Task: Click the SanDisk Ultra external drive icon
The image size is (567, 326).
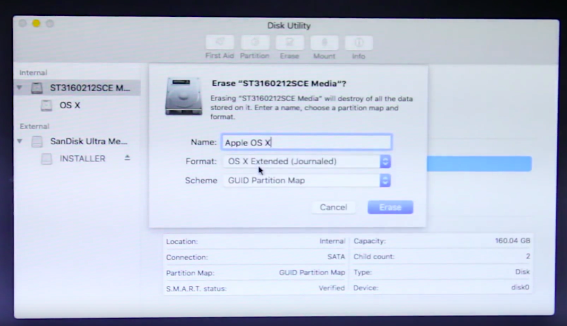Action: [x=37, y=141]
